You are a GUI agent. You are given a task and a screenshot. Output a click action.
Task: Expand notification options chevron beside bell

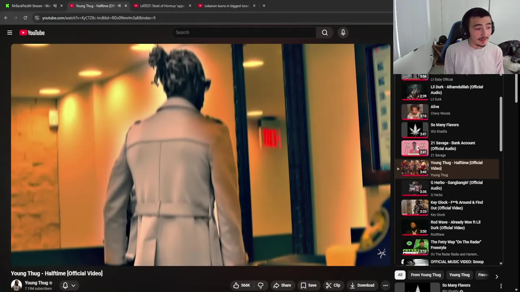(74, 286)
